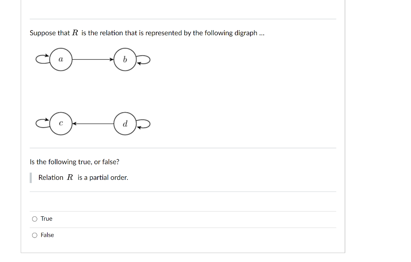
Task: Click the arrow edge from a to b
Action: 92,59
